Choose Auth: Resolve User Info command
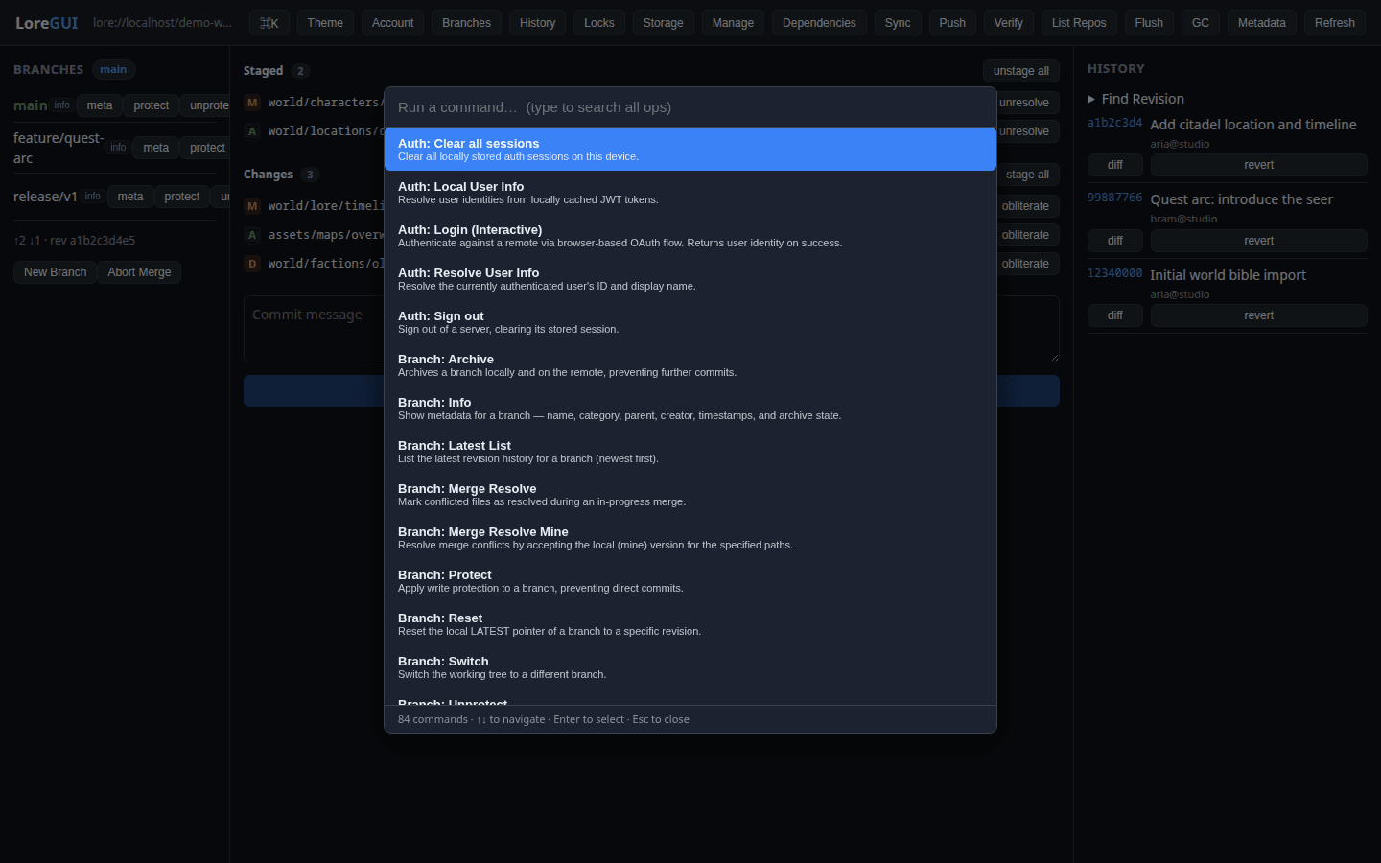The image size is (1381, 863). pos(690,279)
